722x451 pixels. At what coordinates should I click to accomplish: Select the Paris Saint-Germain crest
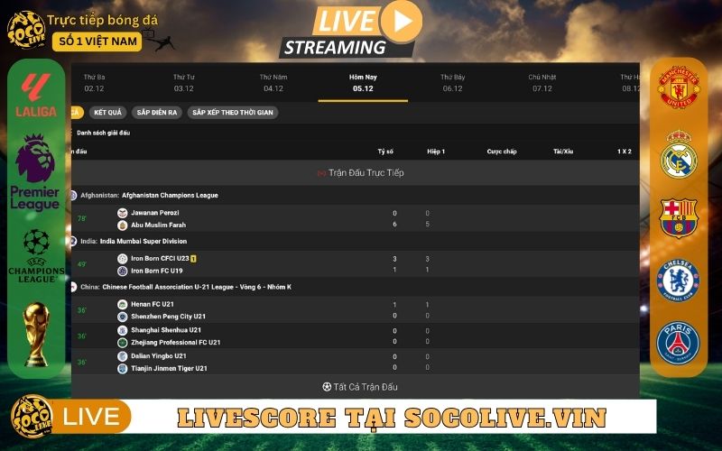tap(678, 344)
